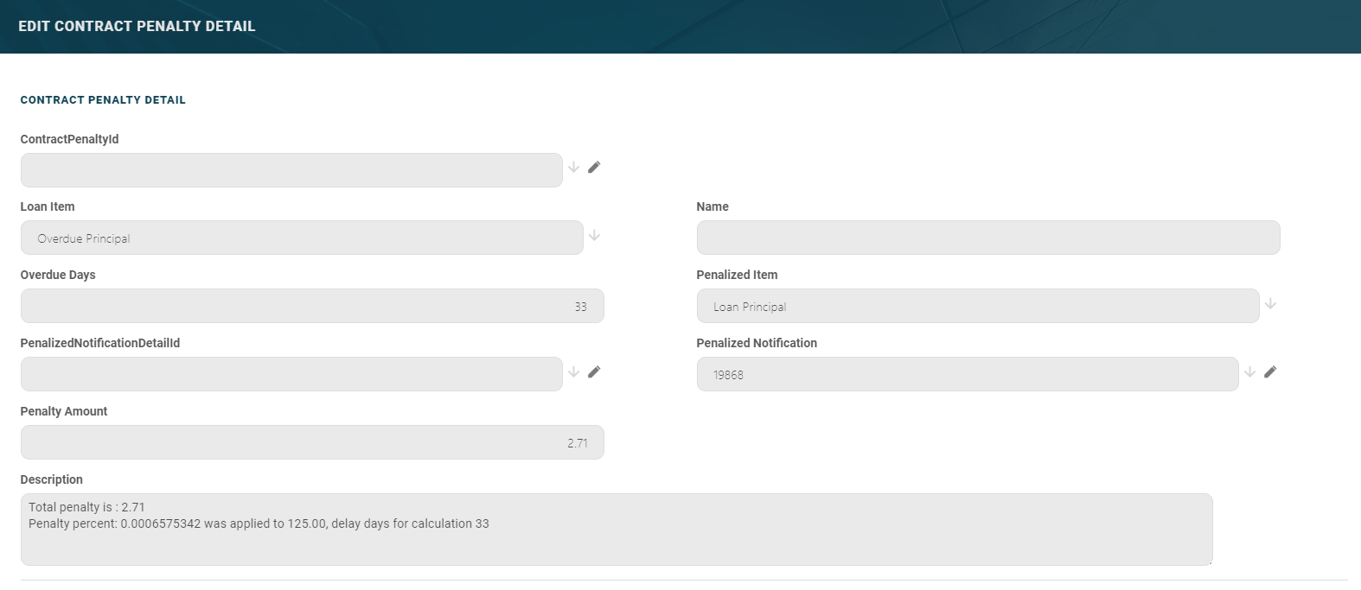Select the Loan Item field showing Overdue Principal
This screenshot has height=590, width=1361.
coord(302,238)
